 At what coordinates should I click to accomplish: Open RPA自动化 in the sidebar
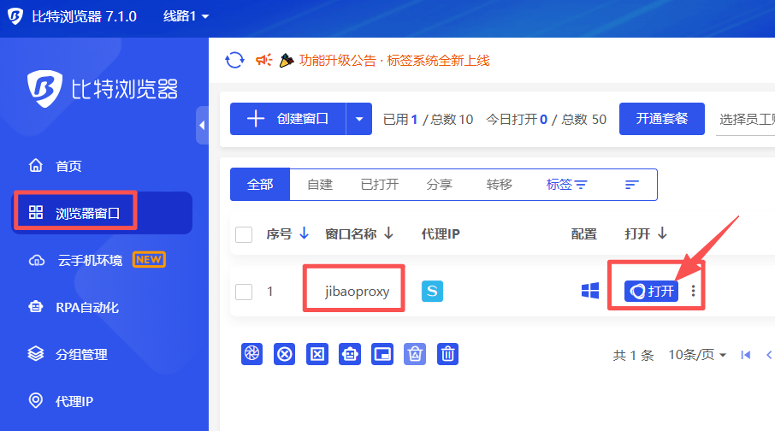(86, 307)
